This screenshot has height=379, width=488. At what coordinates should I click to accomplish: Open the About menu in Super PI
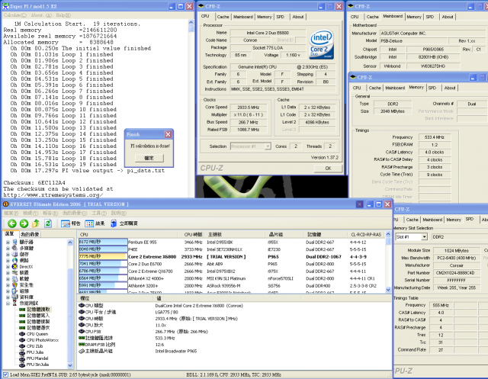click(41, 15)
